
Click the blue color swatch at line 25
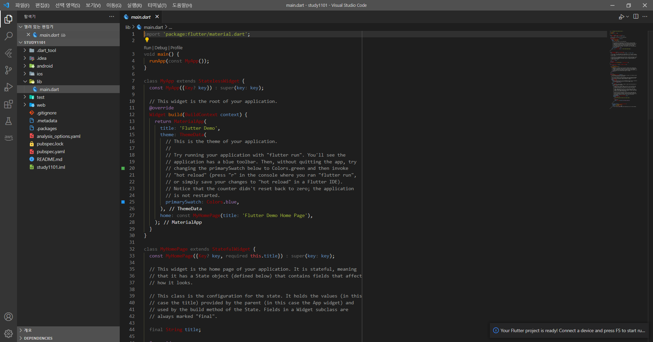(x=123, y=202)
